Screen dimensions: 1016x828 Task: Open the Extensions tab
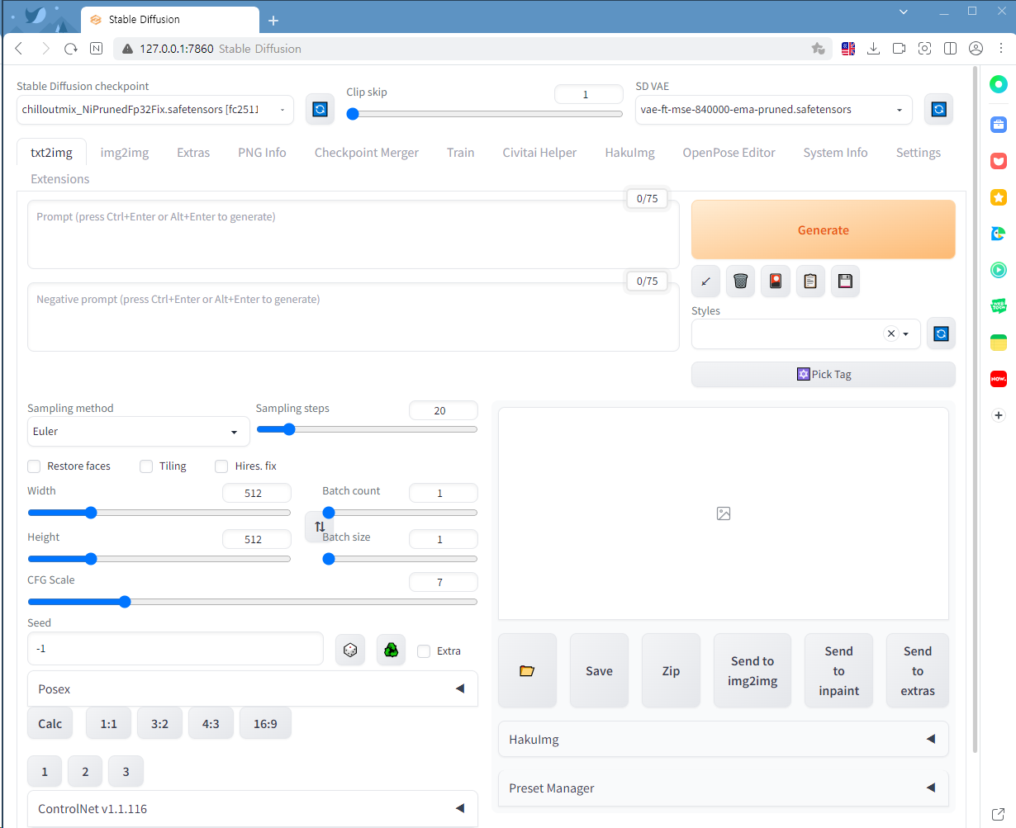click(59, 179)
